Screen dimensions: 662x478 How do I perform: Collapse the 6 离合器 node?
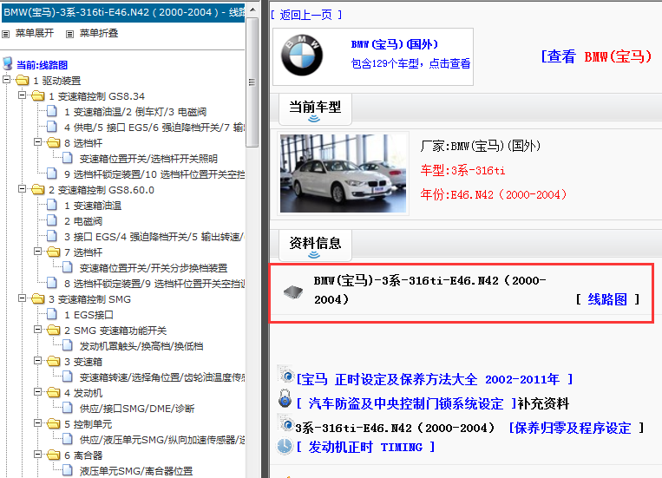coord(37,455)
